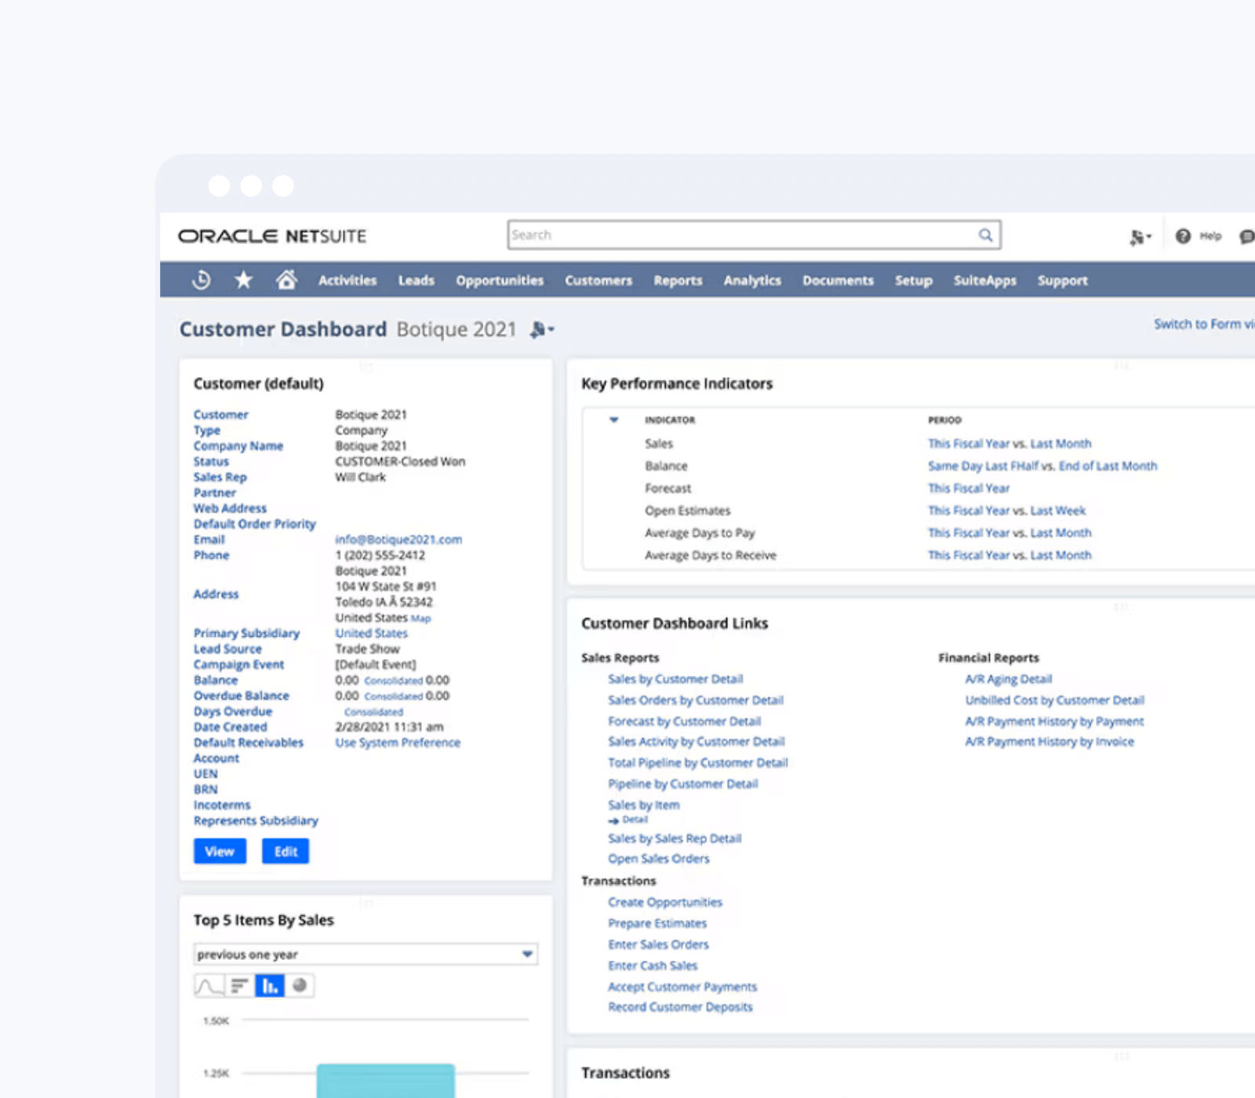Screen dimensions: 1255x1098
Task: Open Sales Activity by Customer Detail
Action: tap(697, 742)
